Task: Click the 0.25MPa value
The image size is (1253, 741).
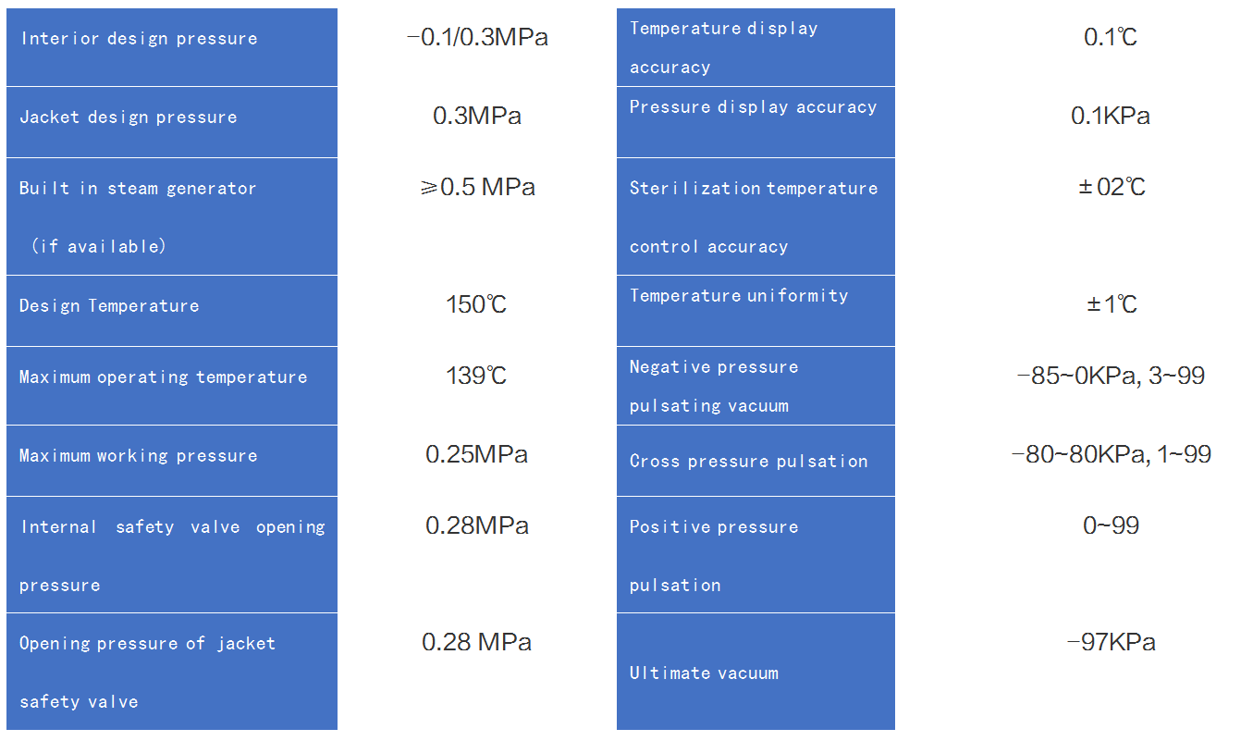Action: click(x=476, y=454)
